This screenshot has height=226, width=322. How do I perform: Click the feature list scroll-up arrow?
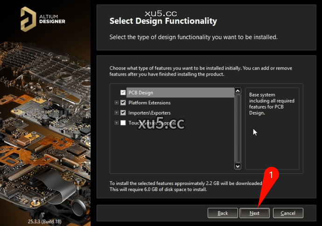coord(238,91)
